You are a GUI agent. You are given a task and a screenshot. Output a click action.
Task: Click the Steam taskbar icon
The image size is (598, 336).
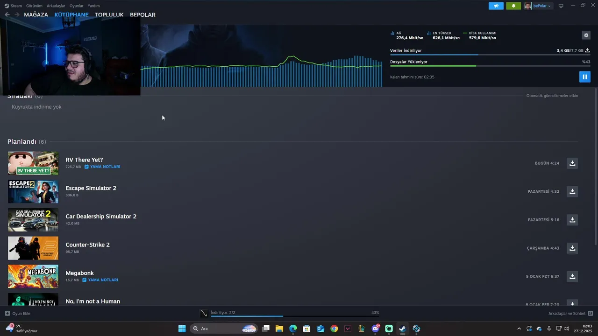pos(402,329)
